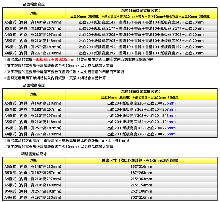This screenshot has width=220, height=202.
Task: Select the width formula containing 紙板寬度177
Action: [141, 28]
